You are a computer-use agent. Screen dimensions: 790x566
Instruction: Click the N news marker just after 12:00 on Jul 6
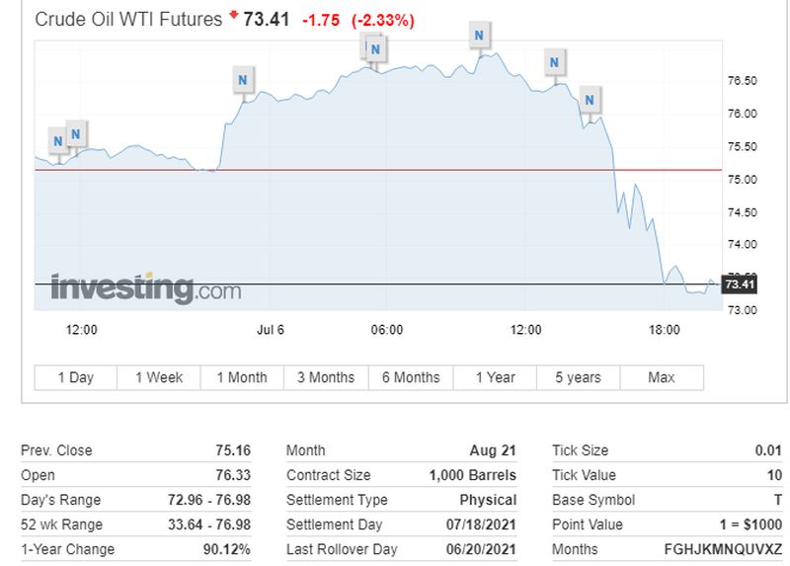(554, 62)
